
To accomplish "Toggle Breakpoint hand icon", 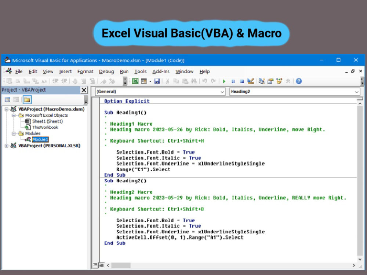I will (x=75, y=81).
